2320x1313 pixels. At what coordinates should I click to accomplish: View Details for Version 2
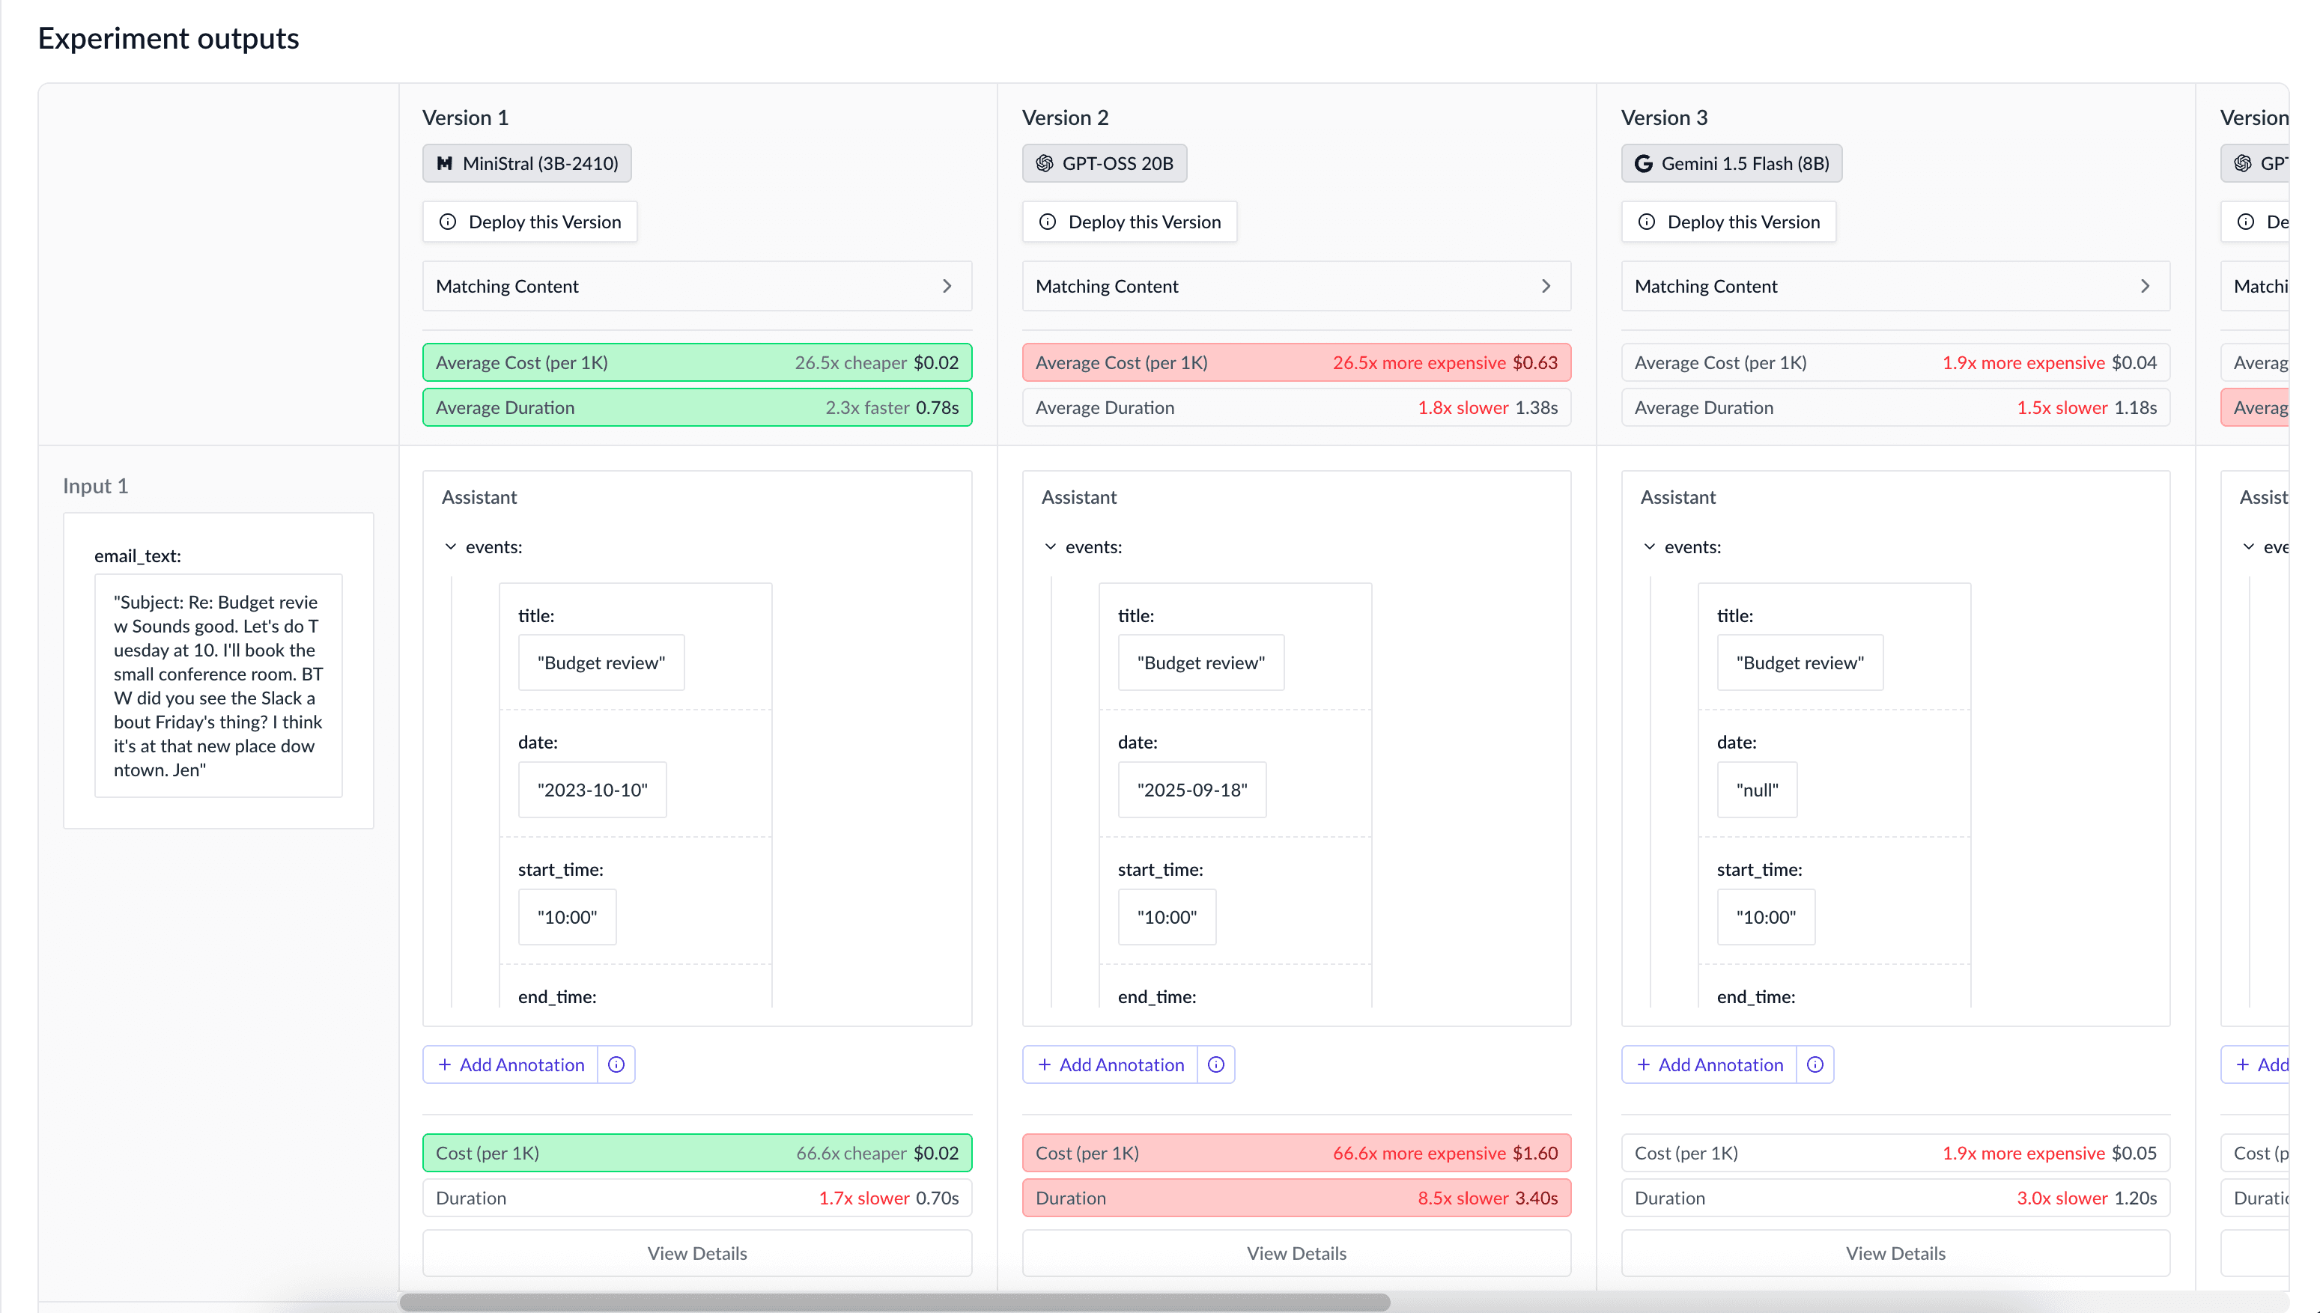pyautogui.click(x=1296, y=1252)
